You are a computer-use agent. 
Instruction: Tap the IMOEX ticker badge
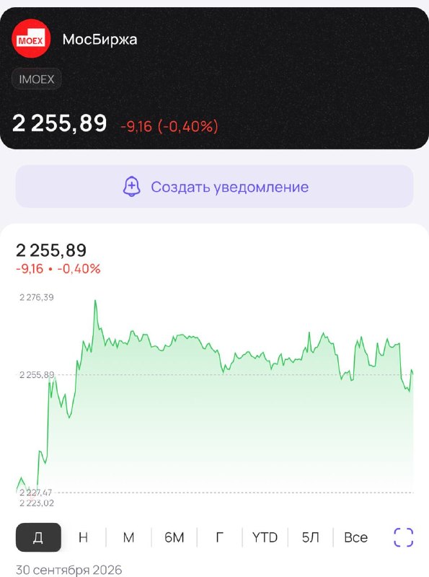pos(37,79)
